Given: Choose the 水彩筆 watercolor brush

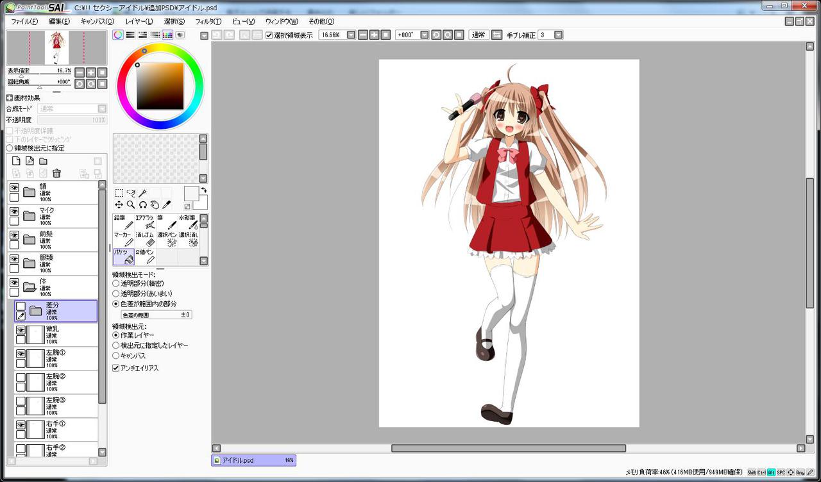Looking at the screenshot, I should click(x=187, y=222).
